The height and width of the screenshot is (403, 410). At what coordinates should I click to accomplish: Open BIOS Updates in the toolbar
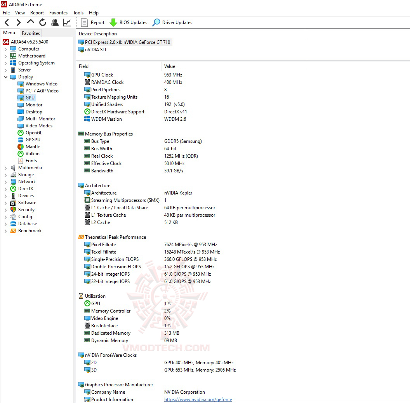point(129,23)
